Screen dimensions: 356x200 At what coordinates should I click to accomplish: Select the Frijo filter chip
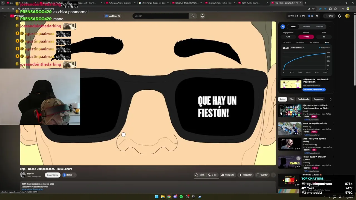[x=291, y=99]
